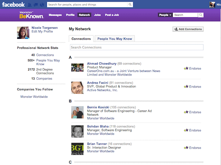Click Manager, Software Engineering title text
Image resolution: width=221 pixels, height=165 pixels.
109,130
